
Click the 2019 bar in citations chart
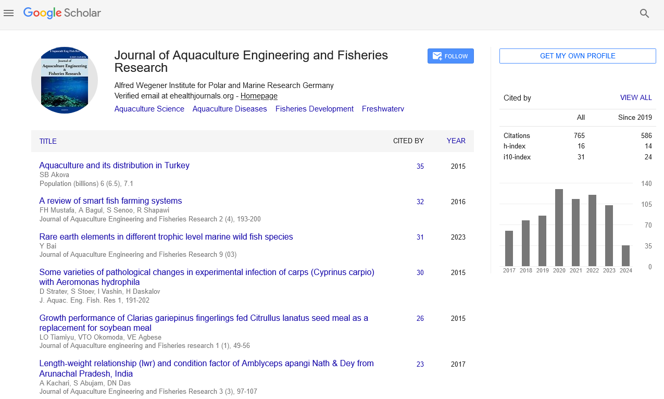pos(543,241)
